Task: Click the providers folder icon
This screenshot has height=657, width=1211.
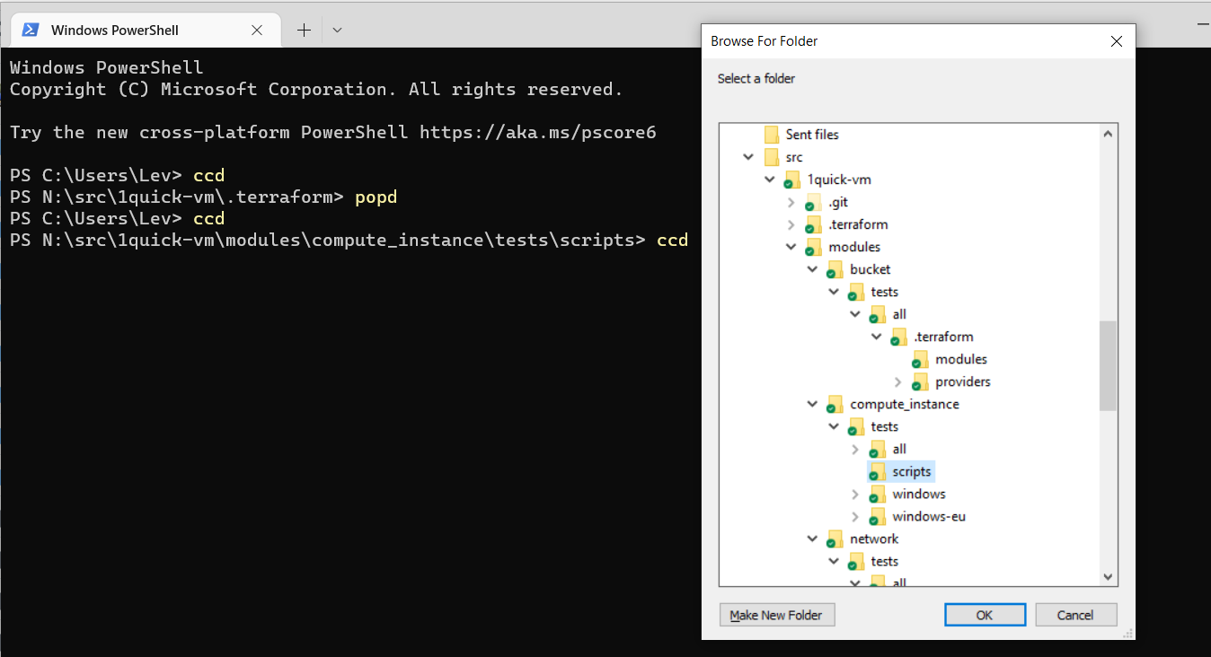Action: (921, 382)
